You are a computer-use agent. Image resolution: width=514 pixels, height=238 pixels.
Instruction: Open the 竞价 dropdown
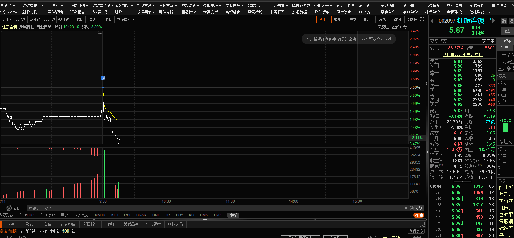(x=324, y=19)
